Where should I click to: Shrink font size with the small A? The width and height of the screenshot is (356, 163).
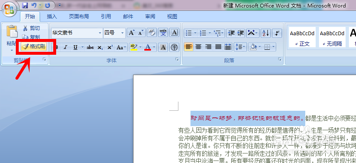(x=141, y=33)
